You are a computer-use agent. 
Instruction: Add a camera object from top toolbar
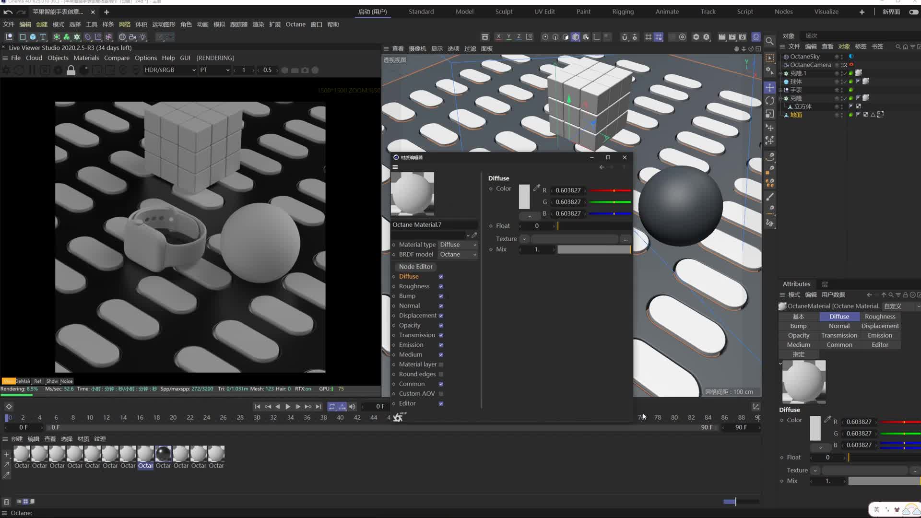132,37
